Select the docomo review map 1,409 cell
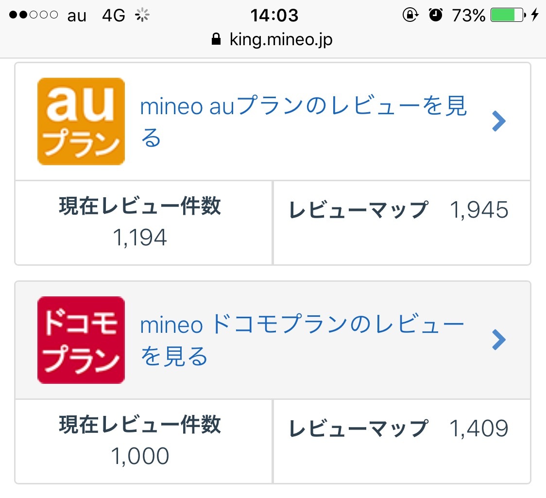The image size is (546, 498). [401, 441]
